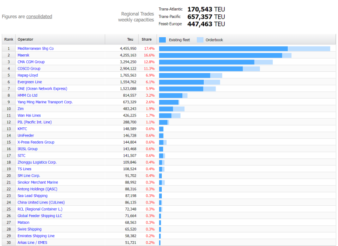Screen dimensions: 338x246
Task: Open China United Lines (CULines) link
Action: [41, 202]
